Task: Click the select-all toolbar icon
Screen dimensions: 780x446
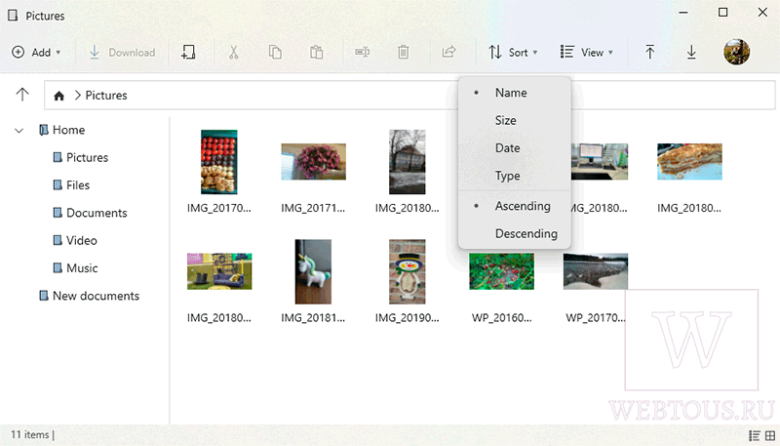Action: 188,52
